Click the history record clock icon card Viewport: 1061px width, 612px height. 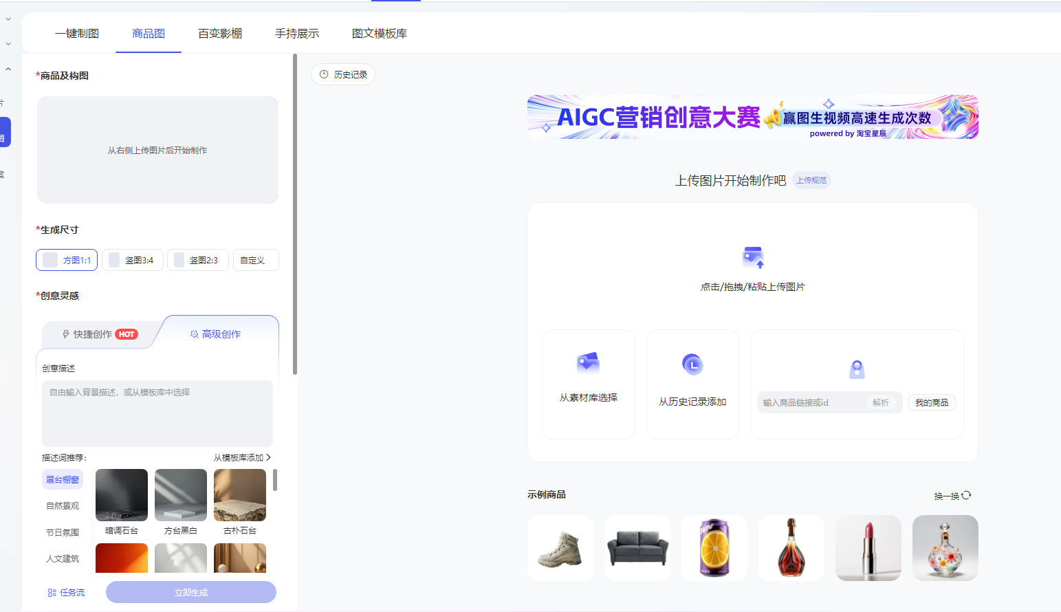tap(692, 364)
